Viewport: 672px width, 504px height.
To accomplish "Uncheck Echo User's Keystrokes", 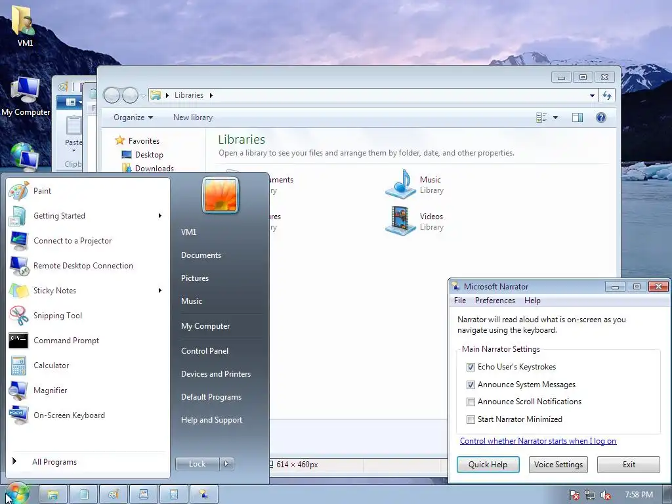I will [x=471, y=367].
